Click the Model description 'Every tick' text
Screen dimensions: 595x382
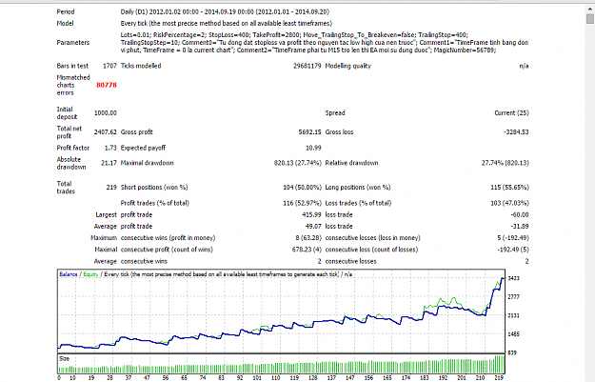227,23
